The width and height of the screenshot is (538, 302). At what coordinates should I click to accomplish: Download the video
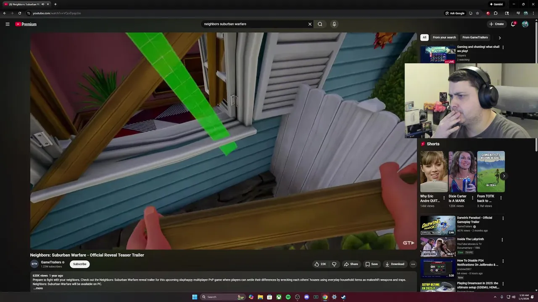(x=395, y=264)
